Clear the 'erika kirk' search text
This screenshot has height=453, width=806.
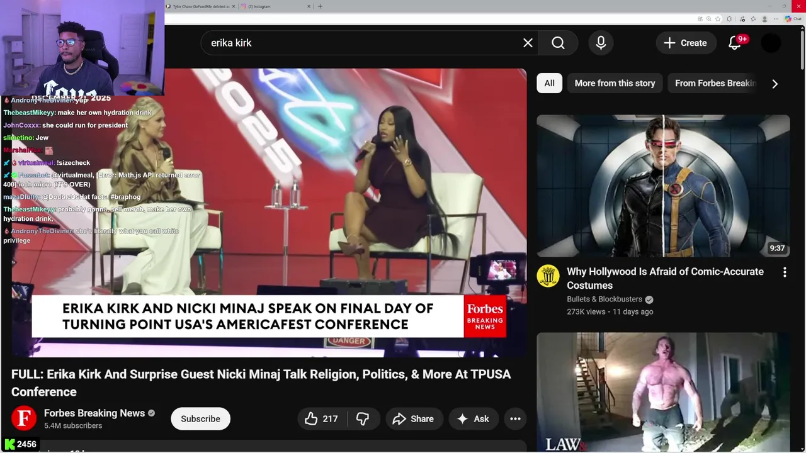[x=528, y=43]
